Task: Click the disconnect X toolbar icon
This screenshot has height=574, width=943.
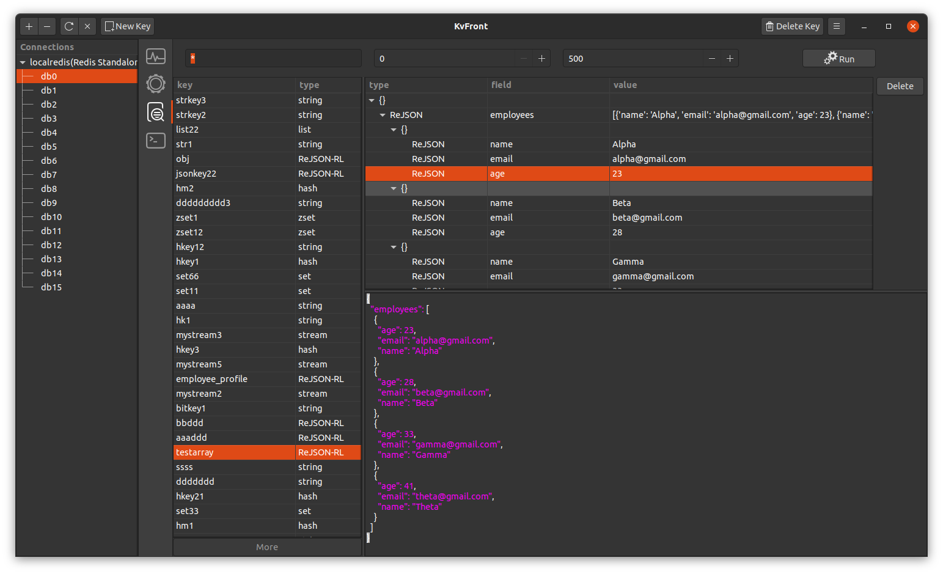Action: point(87,26)
